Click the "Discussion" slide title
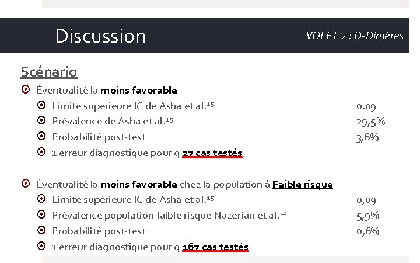The width and height of the screenshot is (420, 263). pyautogui.click(x=100, y=36)
